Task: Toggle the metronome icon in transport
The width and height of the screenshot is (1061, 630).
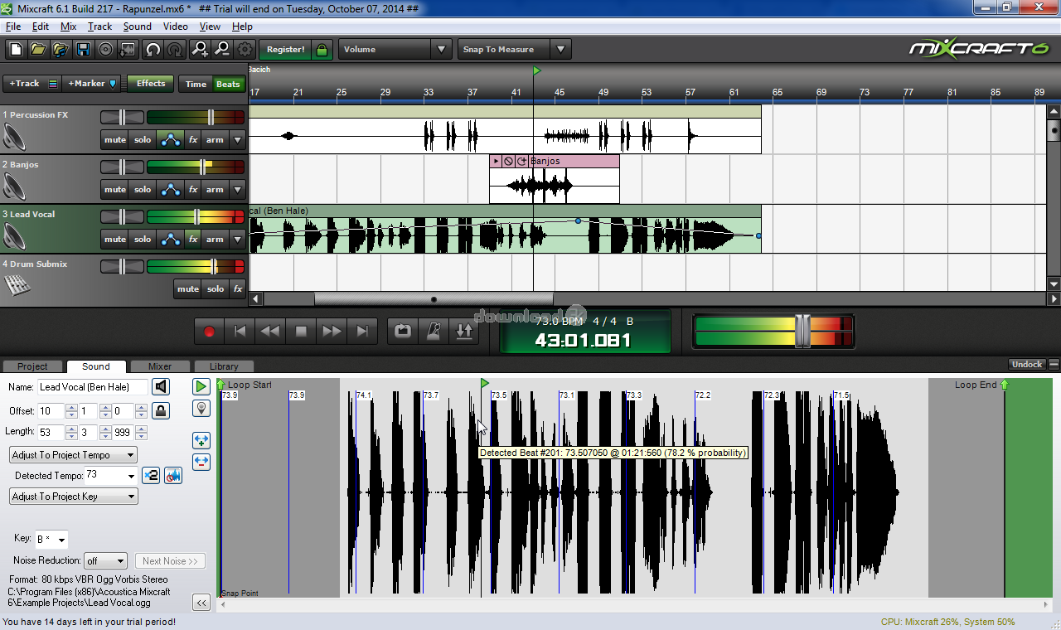Action: point(433,332)
